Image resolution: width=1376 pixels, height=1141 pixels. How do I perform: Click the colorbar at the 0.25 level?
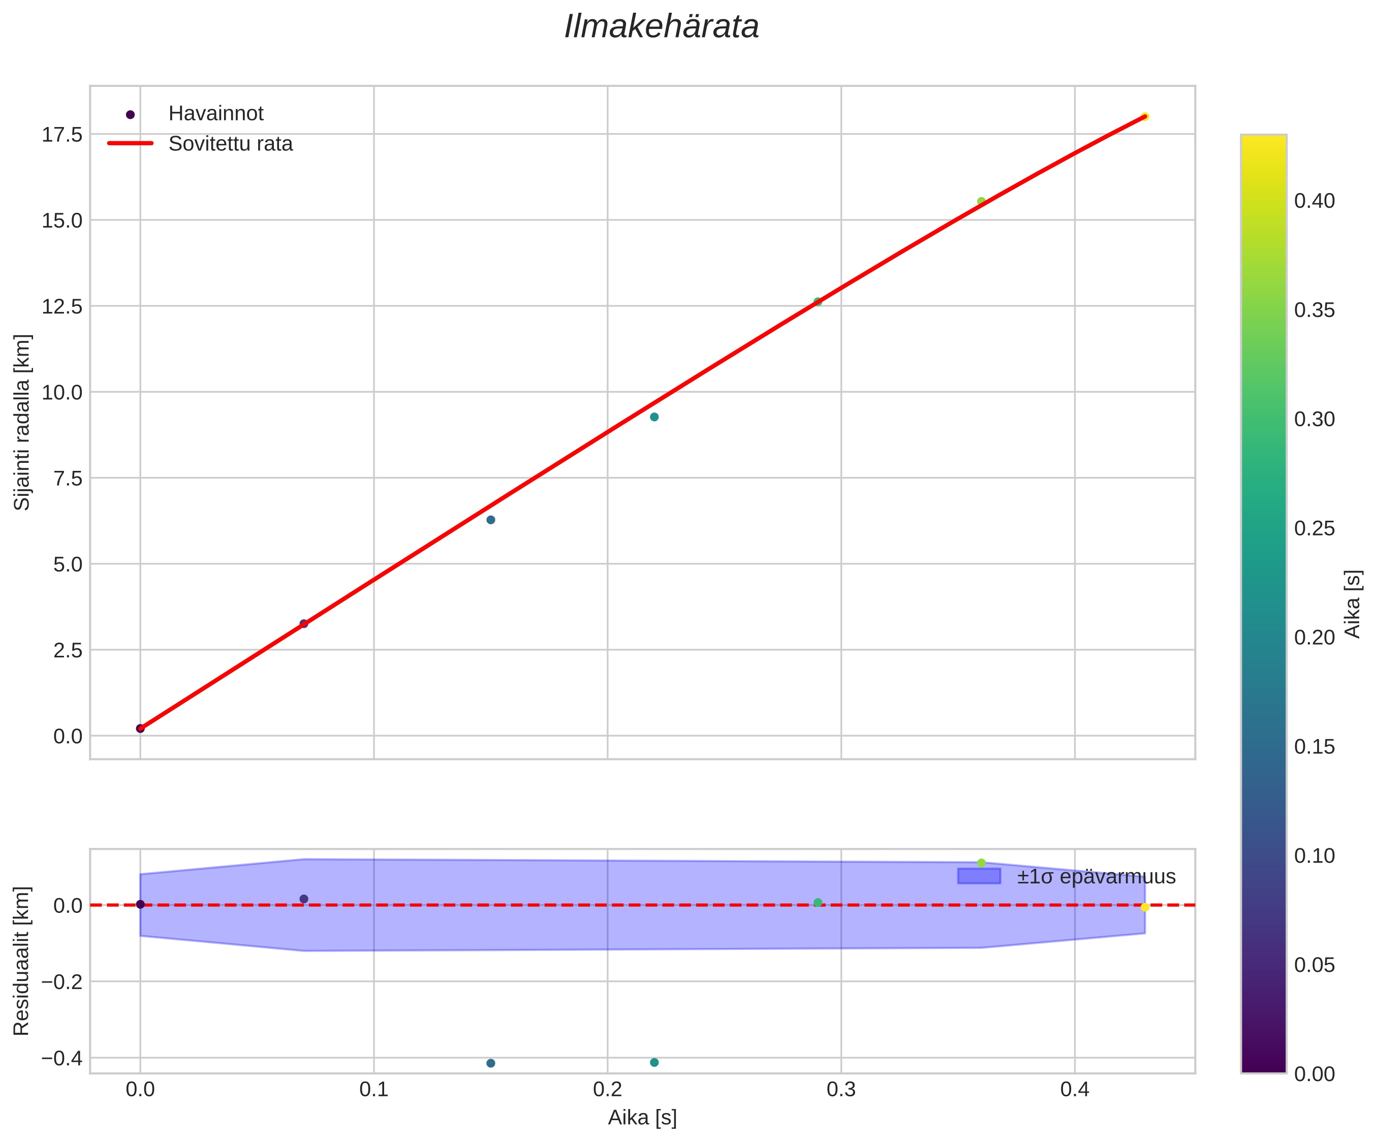(x=1263, y=528)
